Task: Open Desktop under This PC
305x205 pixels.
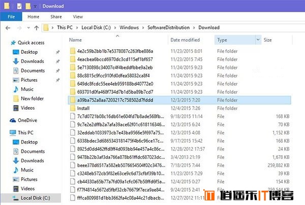Action: [x=25, y=142]
